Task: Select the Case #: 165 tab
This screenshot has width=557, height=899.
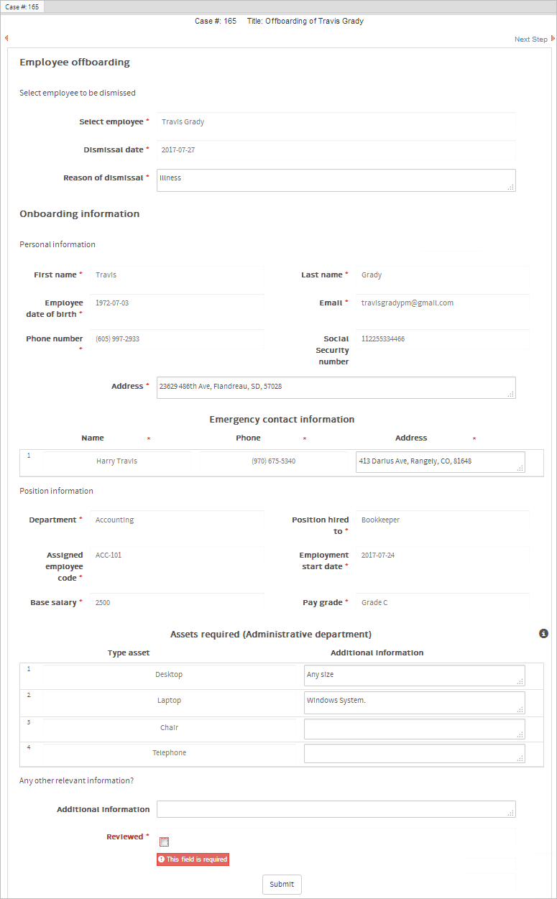Action: pos(23,6)
